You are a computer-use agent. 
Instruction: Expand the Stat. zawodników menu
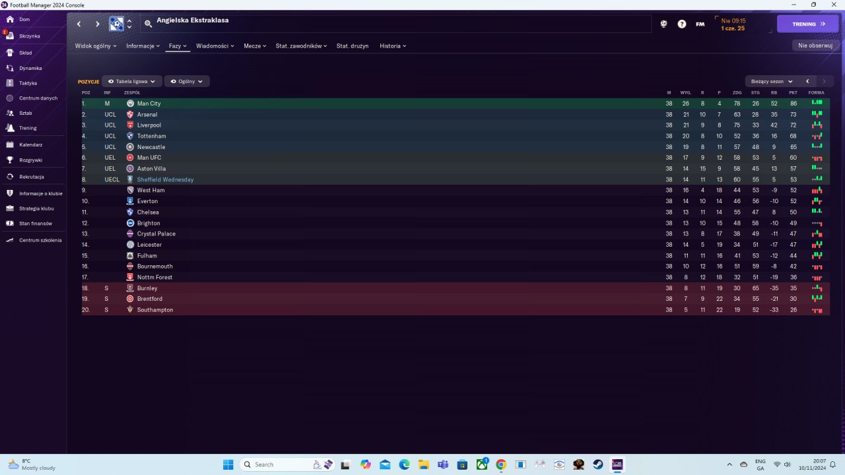click(x=302, y=46)
